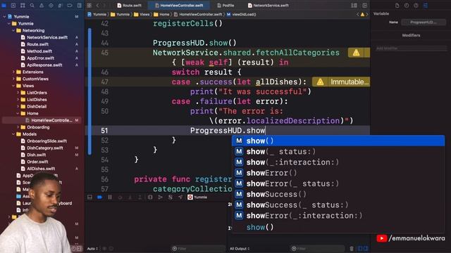Pause program execution in debug bar
The height and width of the screenshot is (253, 451).
tap(110, 197)
